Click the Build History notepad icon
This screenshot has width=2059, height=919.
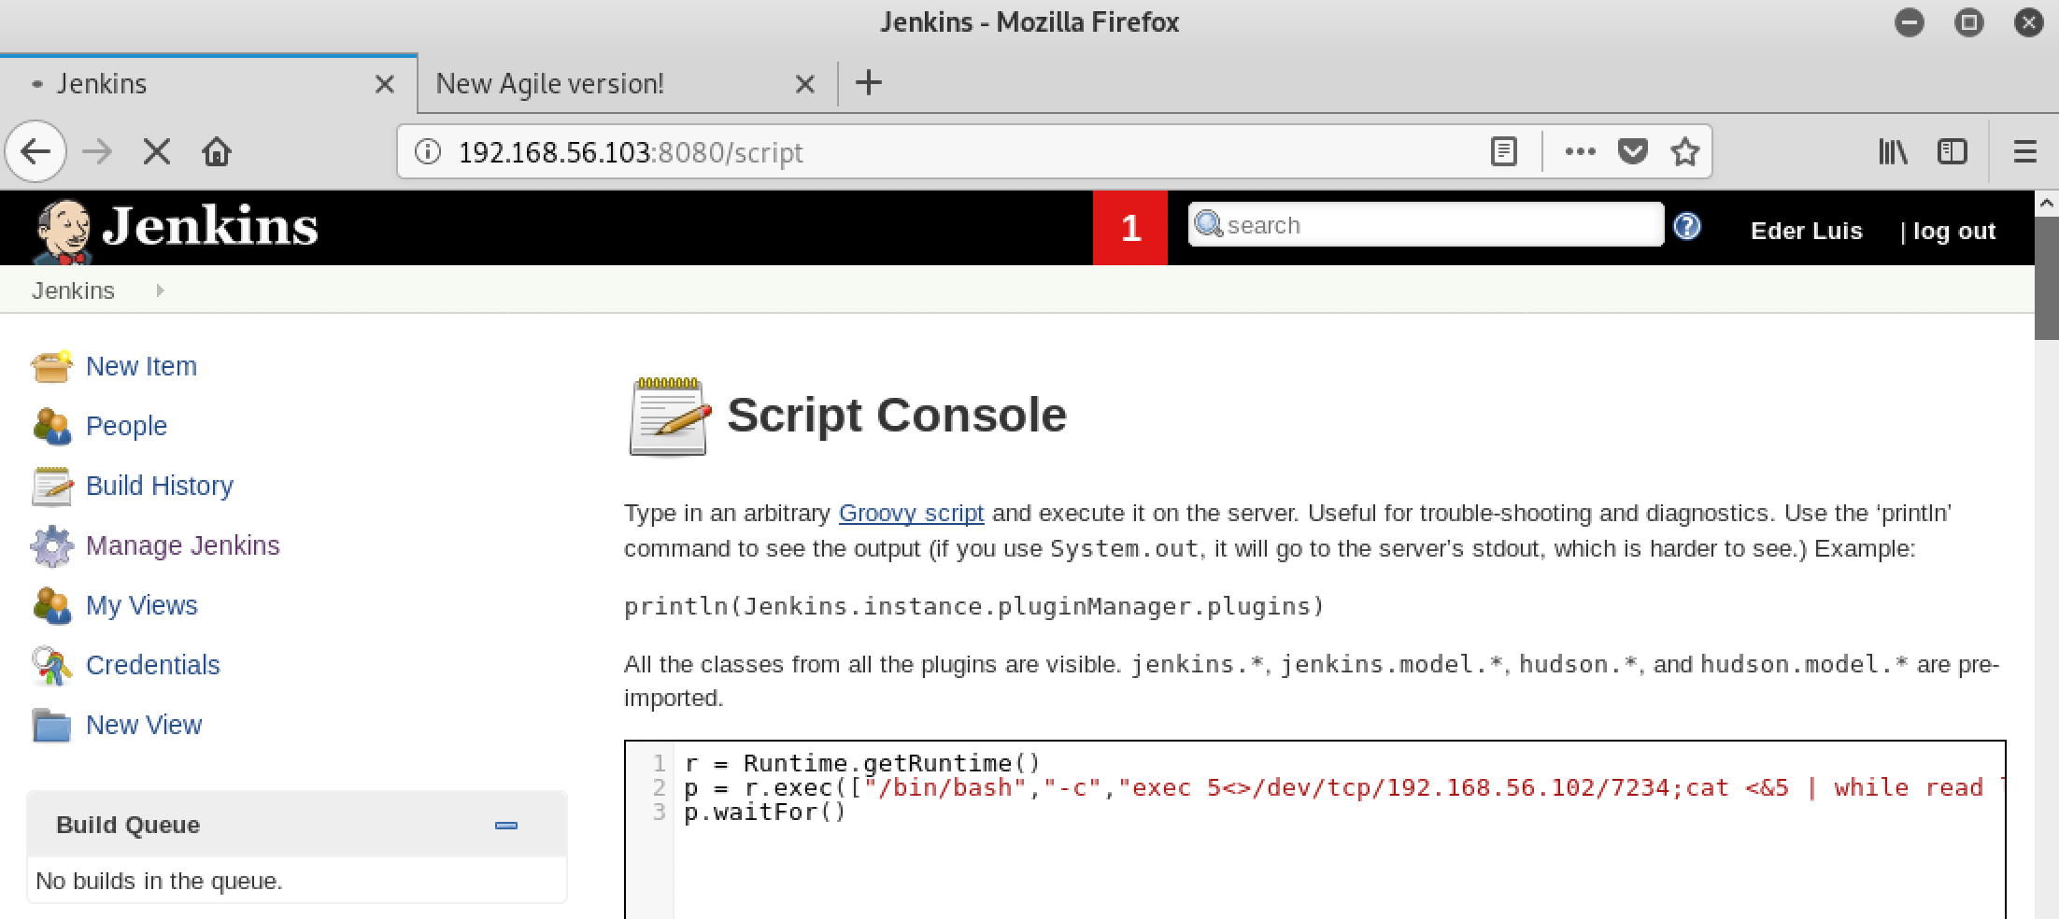pyautogui.click(x=51, y=486)
